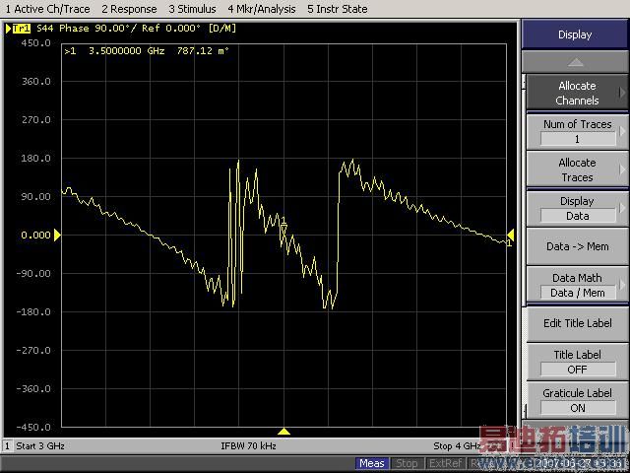The width and height of the screenshot is (630, 473).
Task: Click the ExtRef status indicator
Action: point(445,463)
